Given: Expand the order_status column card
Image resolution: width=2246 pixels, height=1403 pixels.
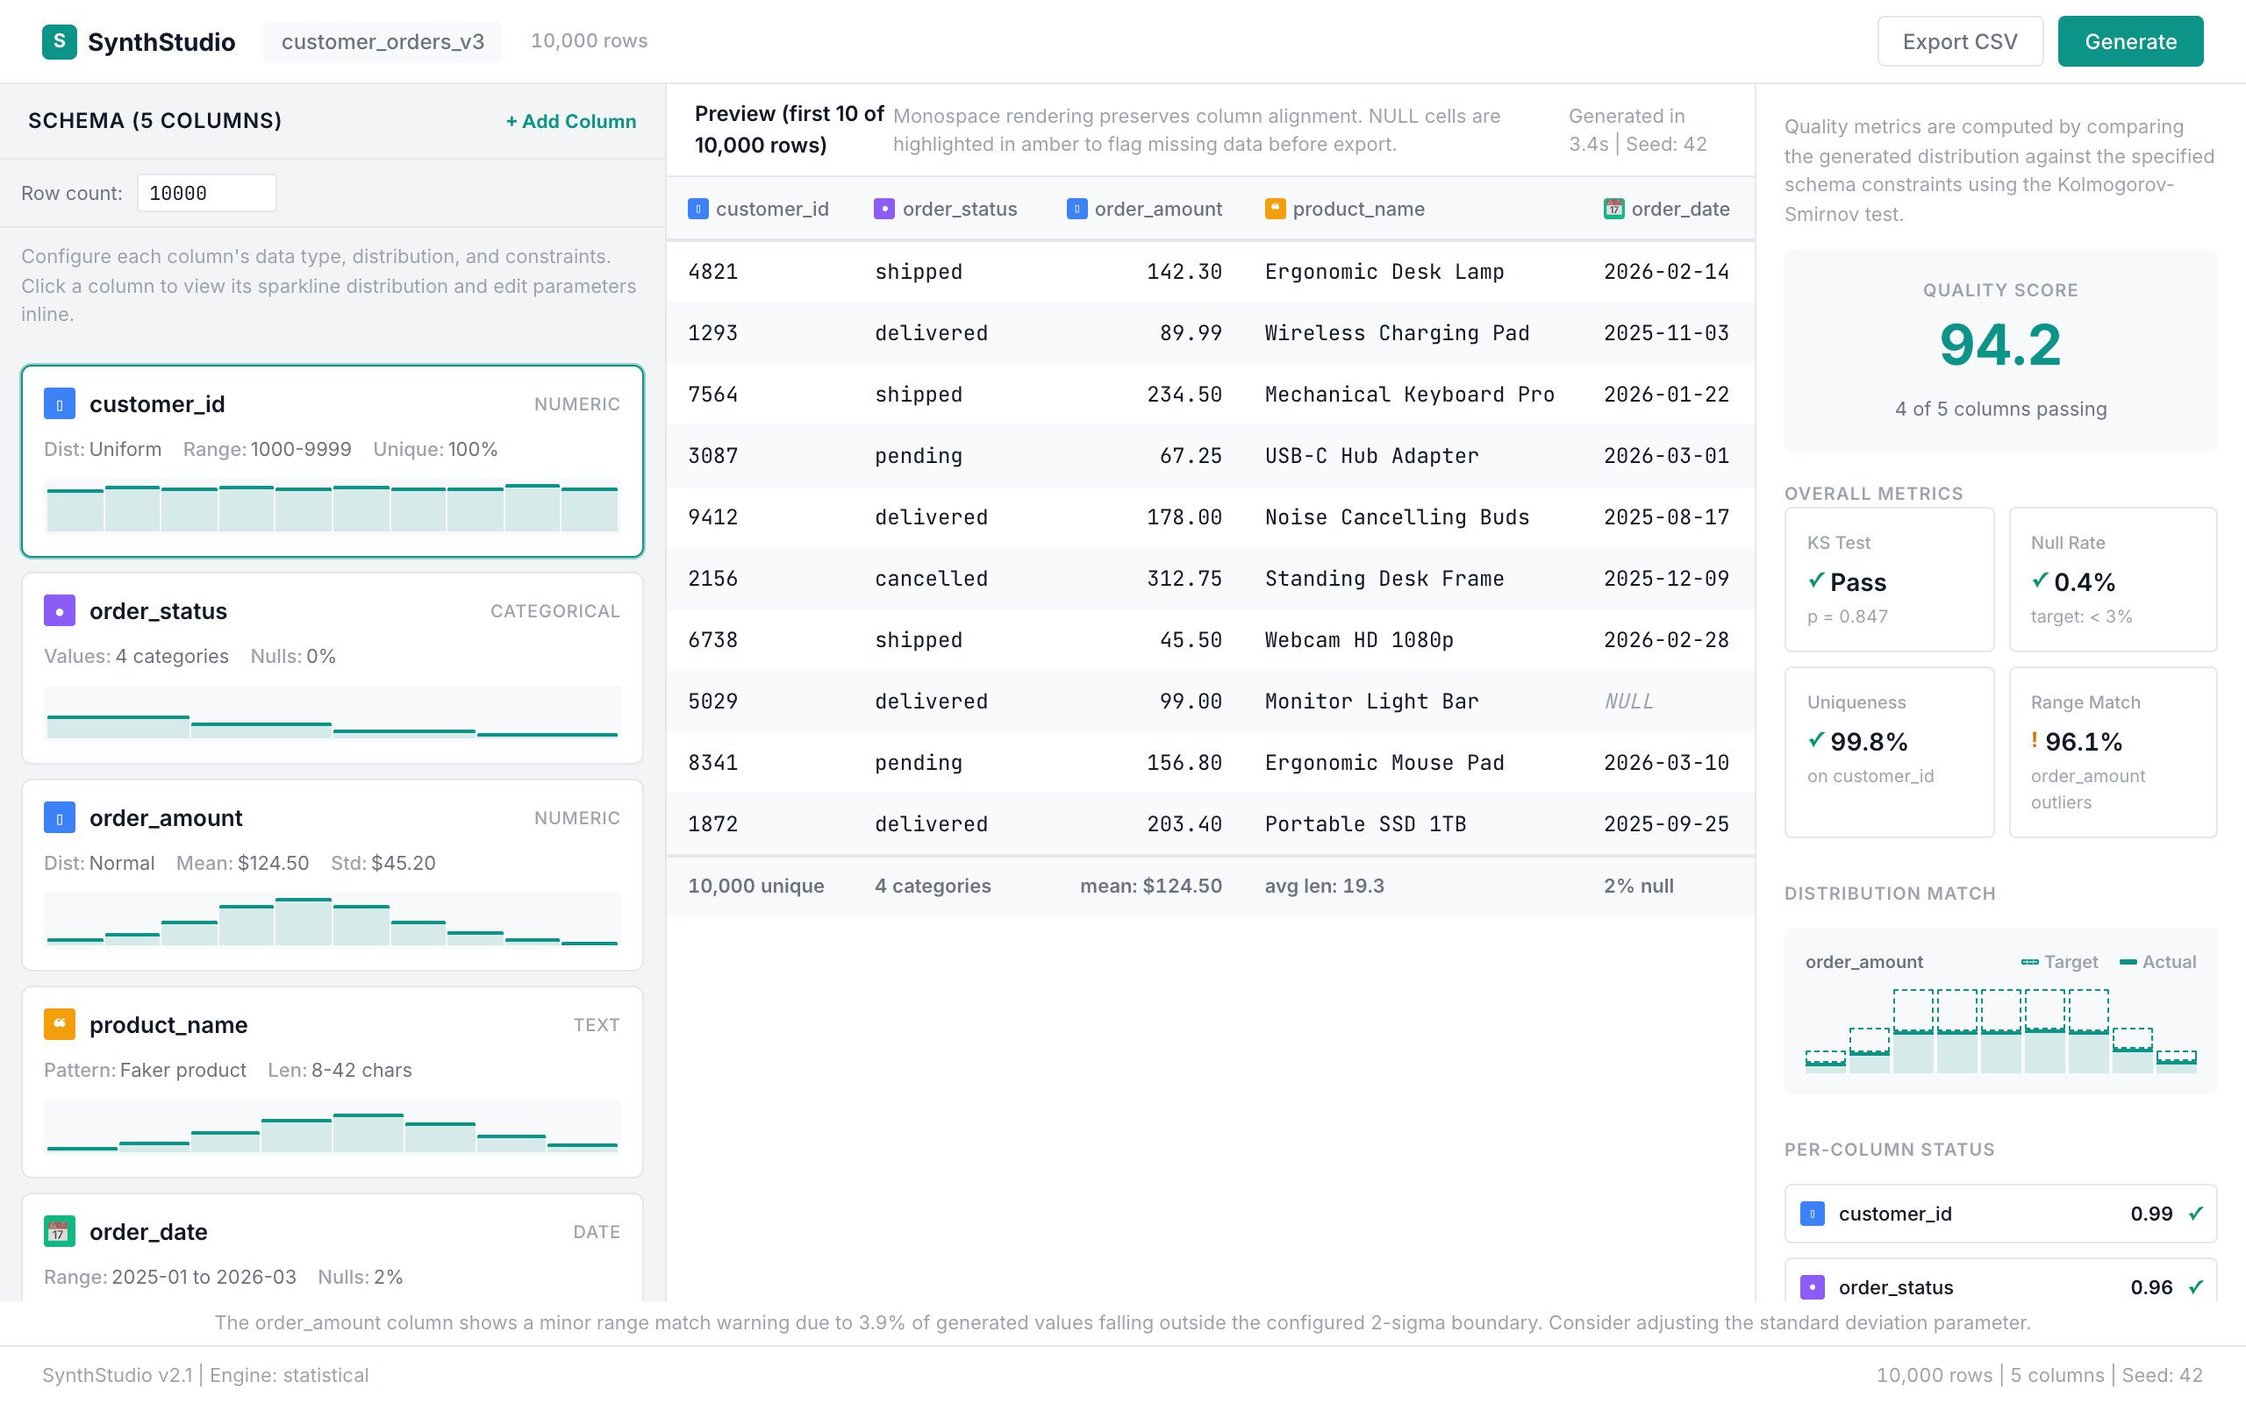Looking at the screenshot, I should point(333,667).
